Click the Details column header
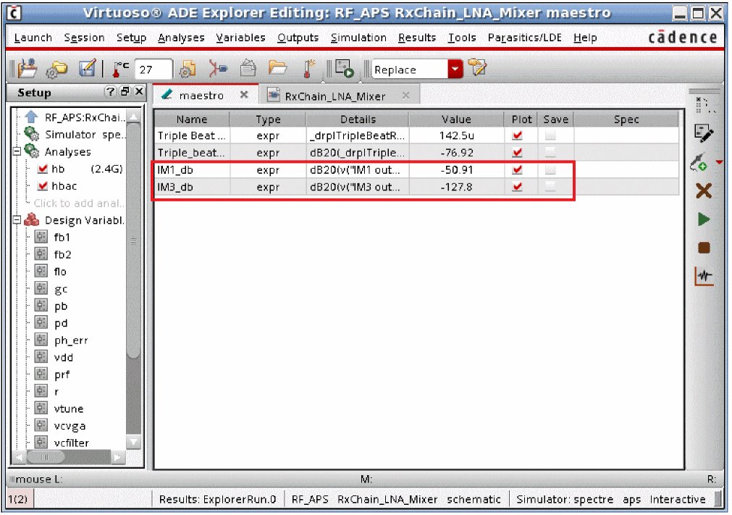732x515 pixels. pyautogui.click(x=358, y=119)
